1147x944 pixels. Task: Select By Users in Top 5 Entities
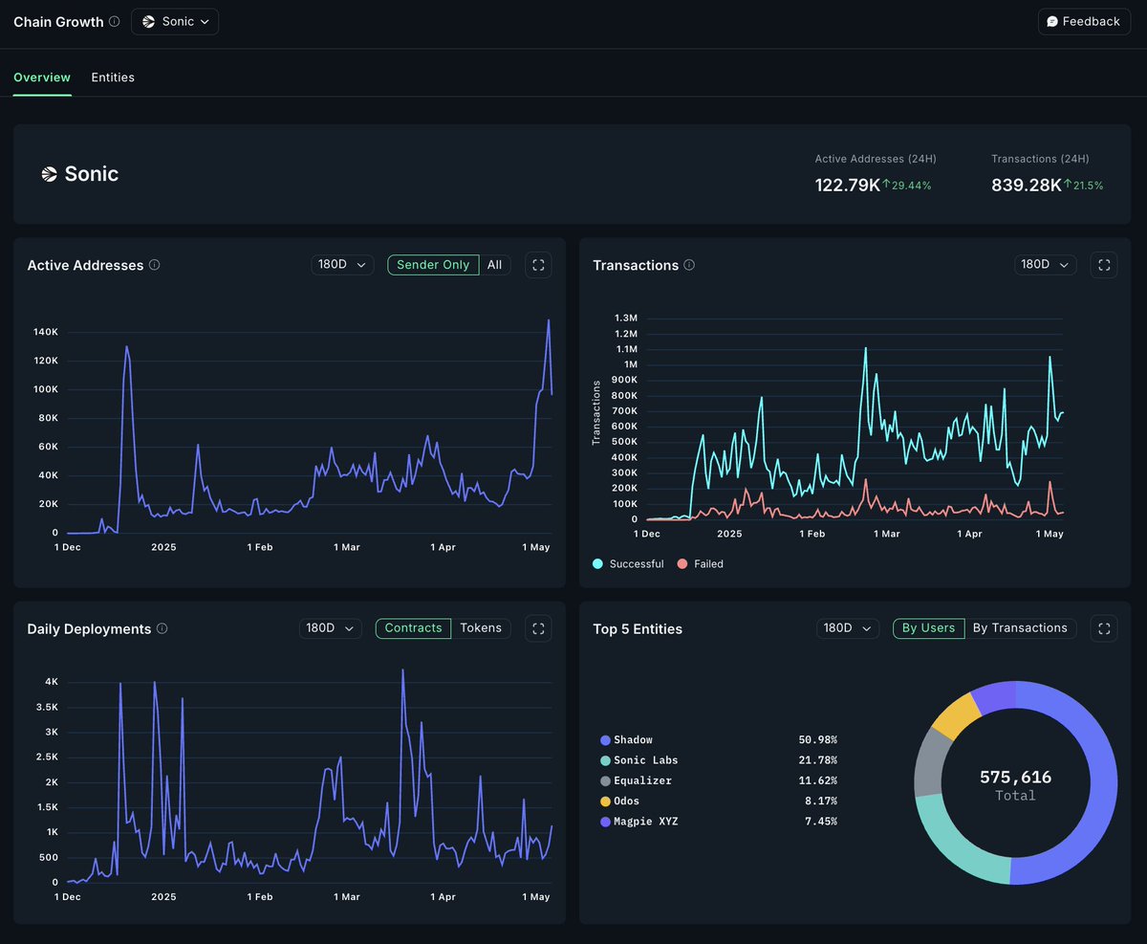pyautogui.click(x=928, y=628)
